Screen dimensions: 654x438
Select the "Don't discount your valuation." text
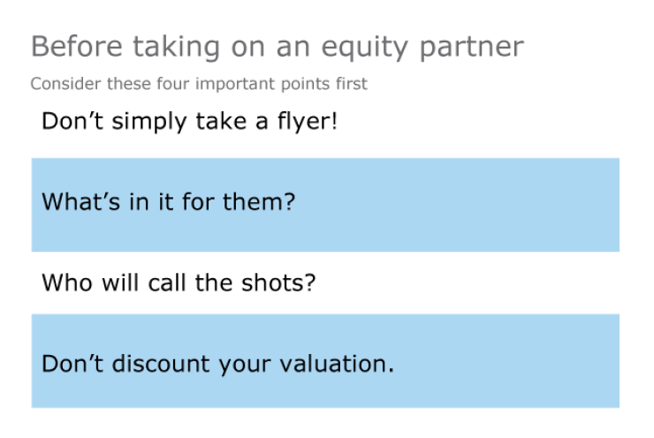[x=217, y=364]
